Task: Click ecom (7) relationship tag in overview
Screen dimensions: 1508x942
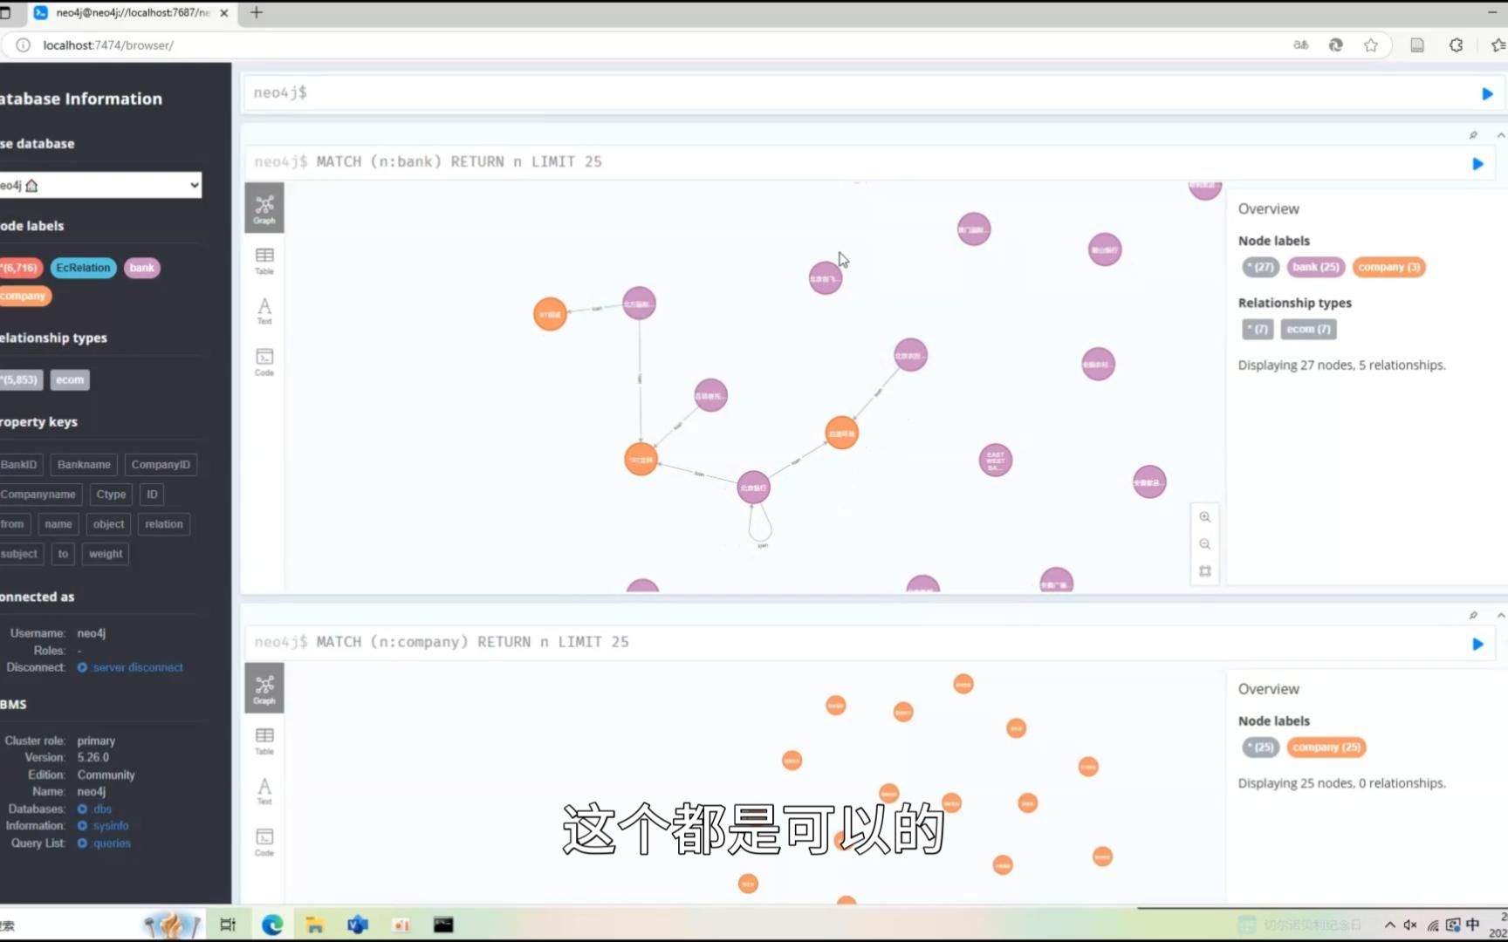Action: tap(1308, 329)
